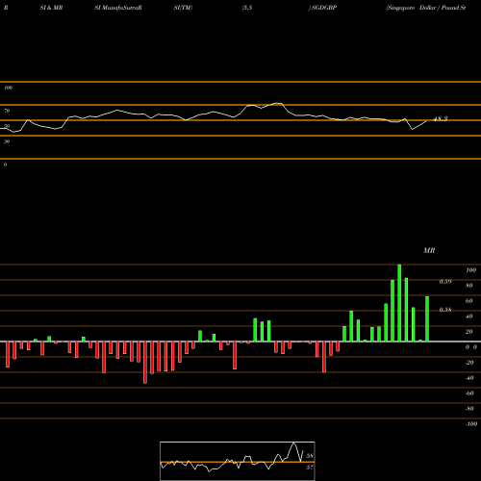Click the 'SI & MR' header label
The image size is (481, 481).
pyautogui.click(x=51, y=8)
